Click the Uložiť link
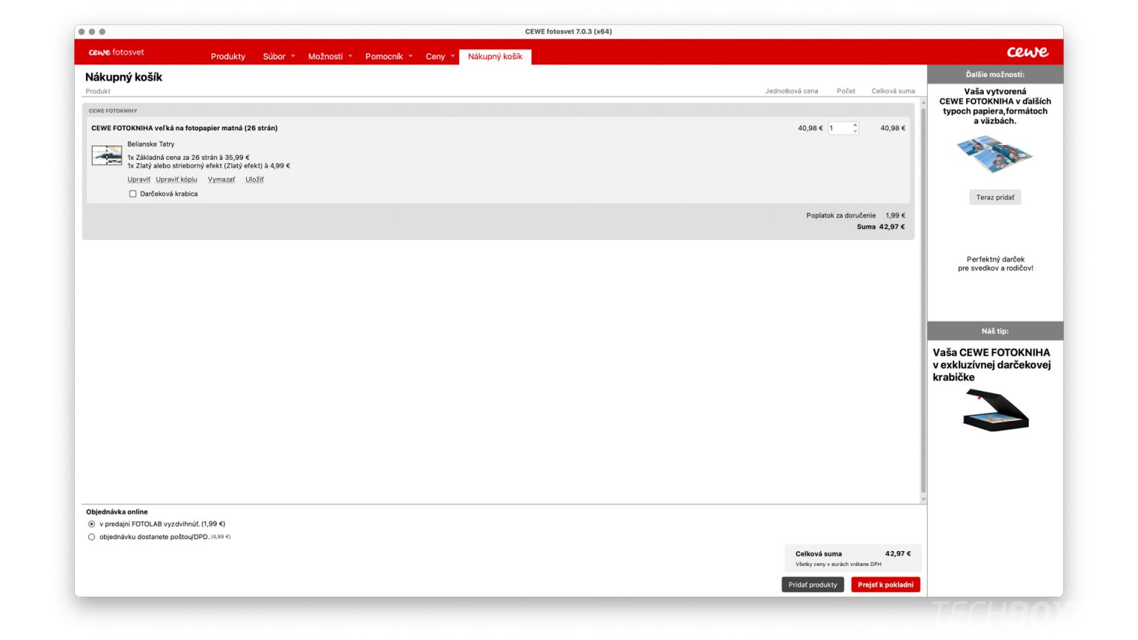Screen dimensions: 1138x640 (255, 179)
